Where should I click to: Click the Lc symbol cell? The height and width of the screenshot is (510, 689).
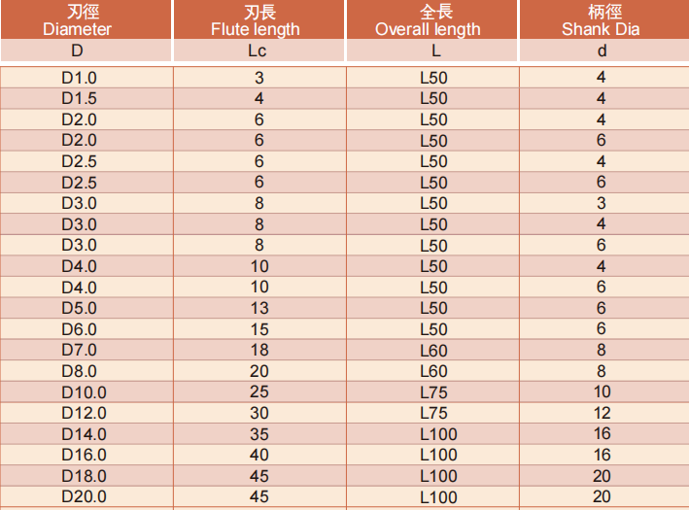(258, 51)
